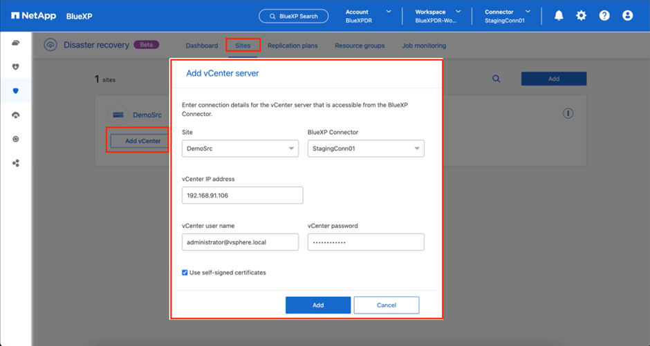Toggle Use self-signed certificates checkbox

tap(185, 273)
